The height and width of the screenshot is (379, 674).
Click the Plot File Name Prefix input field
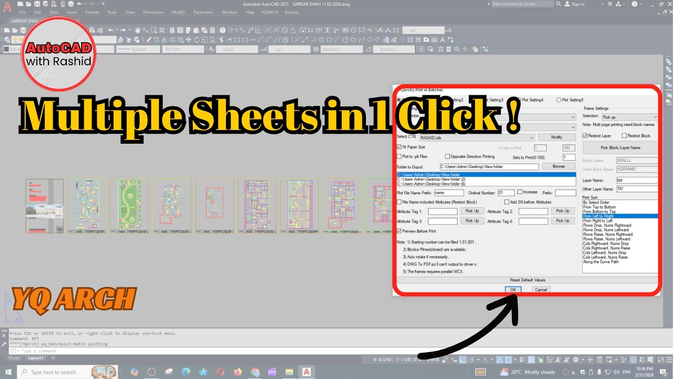click(449, 193)
